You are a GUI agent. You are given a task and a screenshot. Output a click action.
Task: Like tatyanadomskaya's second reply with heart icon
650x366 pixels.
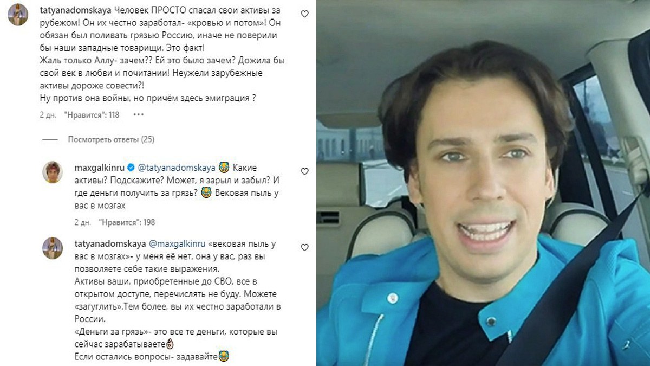[304, 247]
